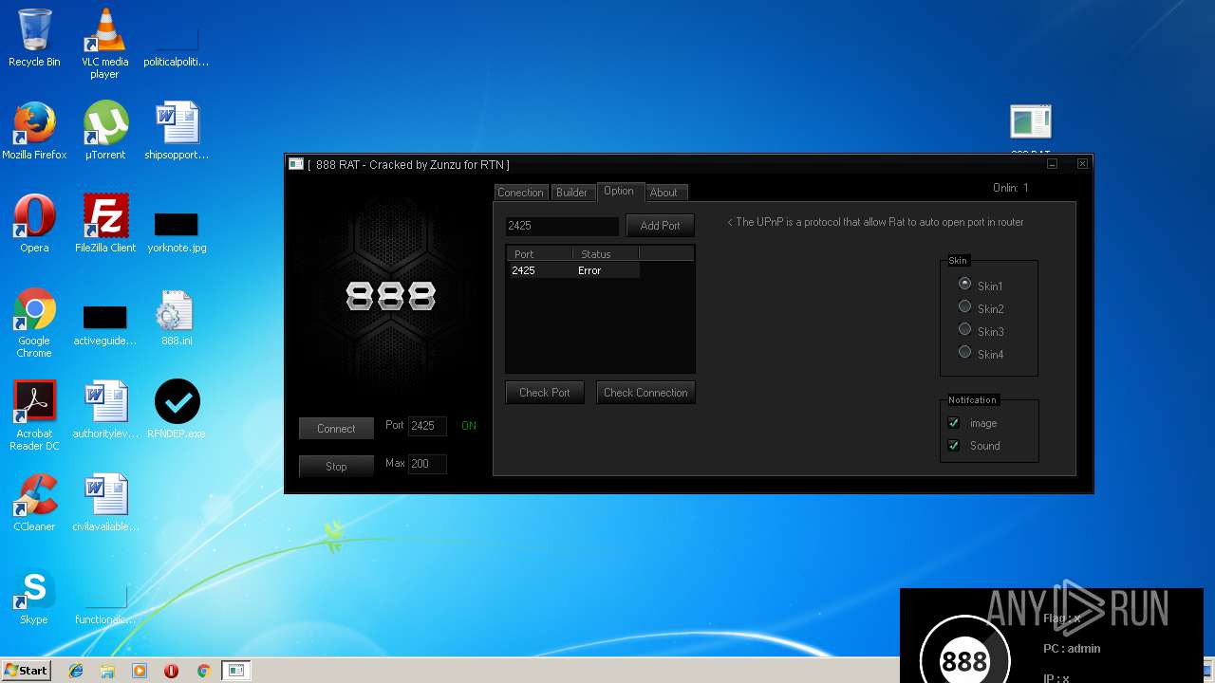Run RFNDEP.exe desktop icon
The height and width of the screenshot is (683, 1215).
point(177,410)
